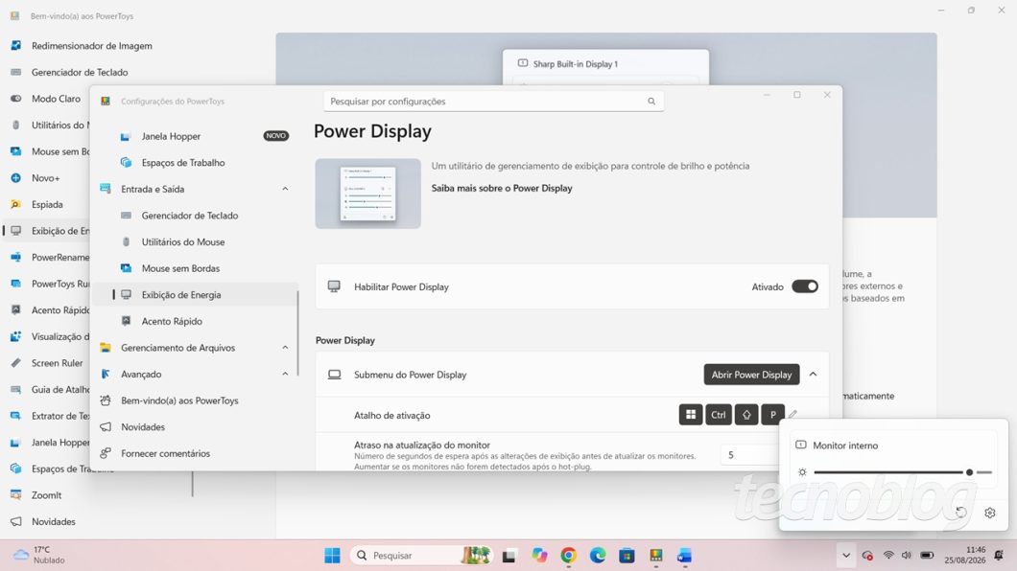Open the notification bell in taskbar
This screenshot has height=571, width=1017.
tap(1000, 555)
